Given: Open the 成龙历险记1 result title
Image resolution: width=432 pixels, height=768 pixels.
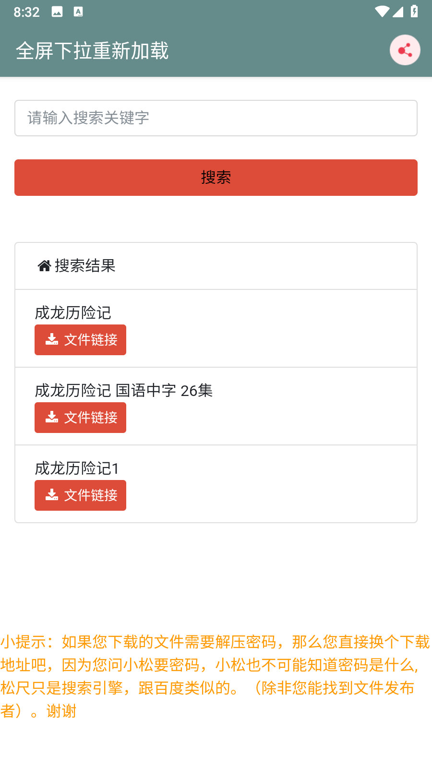Looking at the screenshot, I should (77, 468).
